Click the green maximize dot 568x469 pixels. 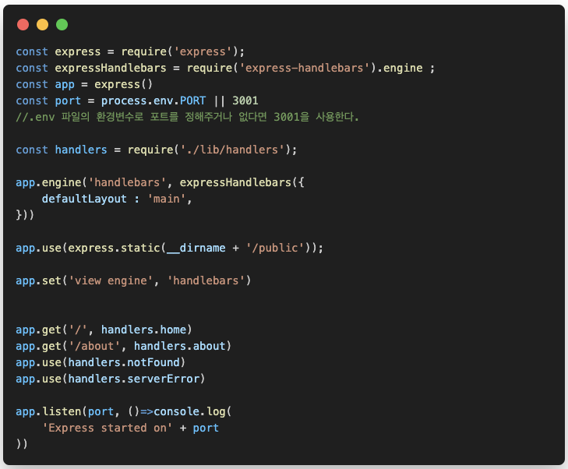[62, 25]
